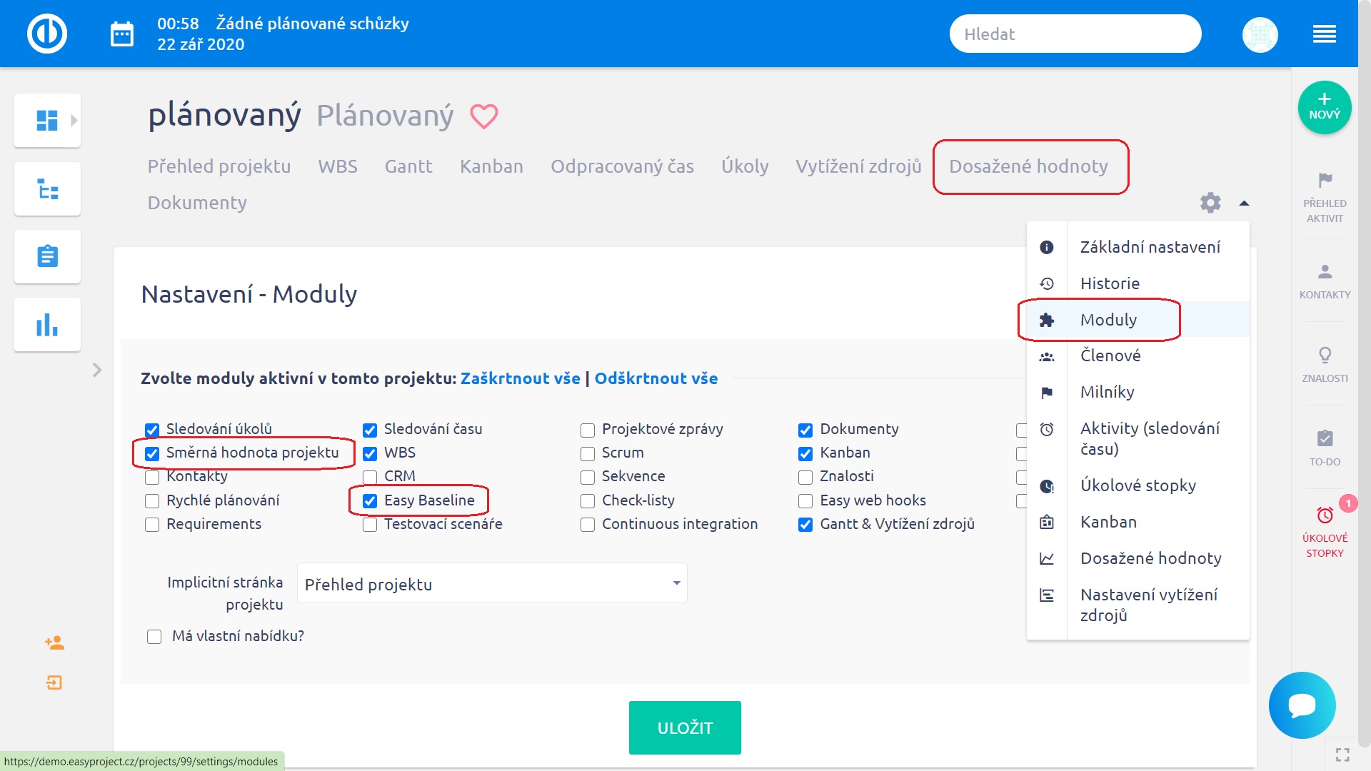
Task: Collapse the settings menu arrow beside gear
Action: [1244, 203]
